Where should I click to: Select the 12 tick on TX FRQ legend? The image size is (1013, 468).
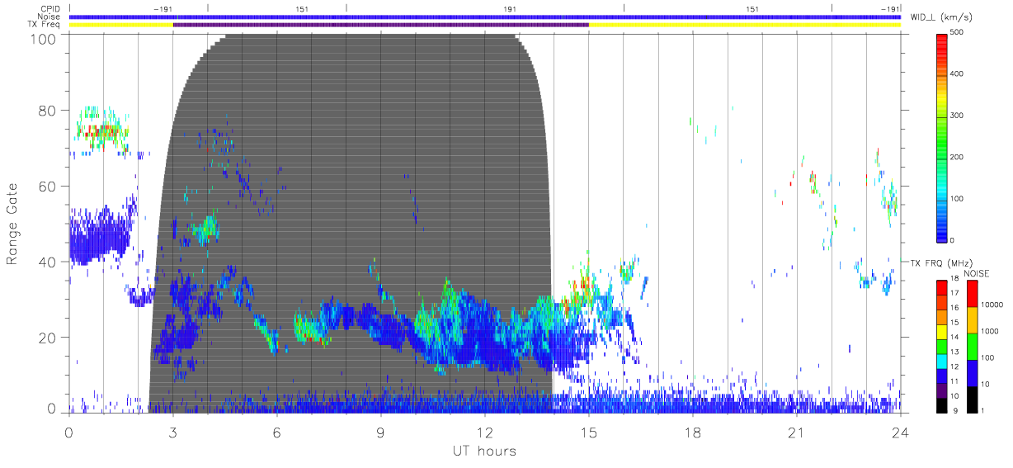pos(954,366)
